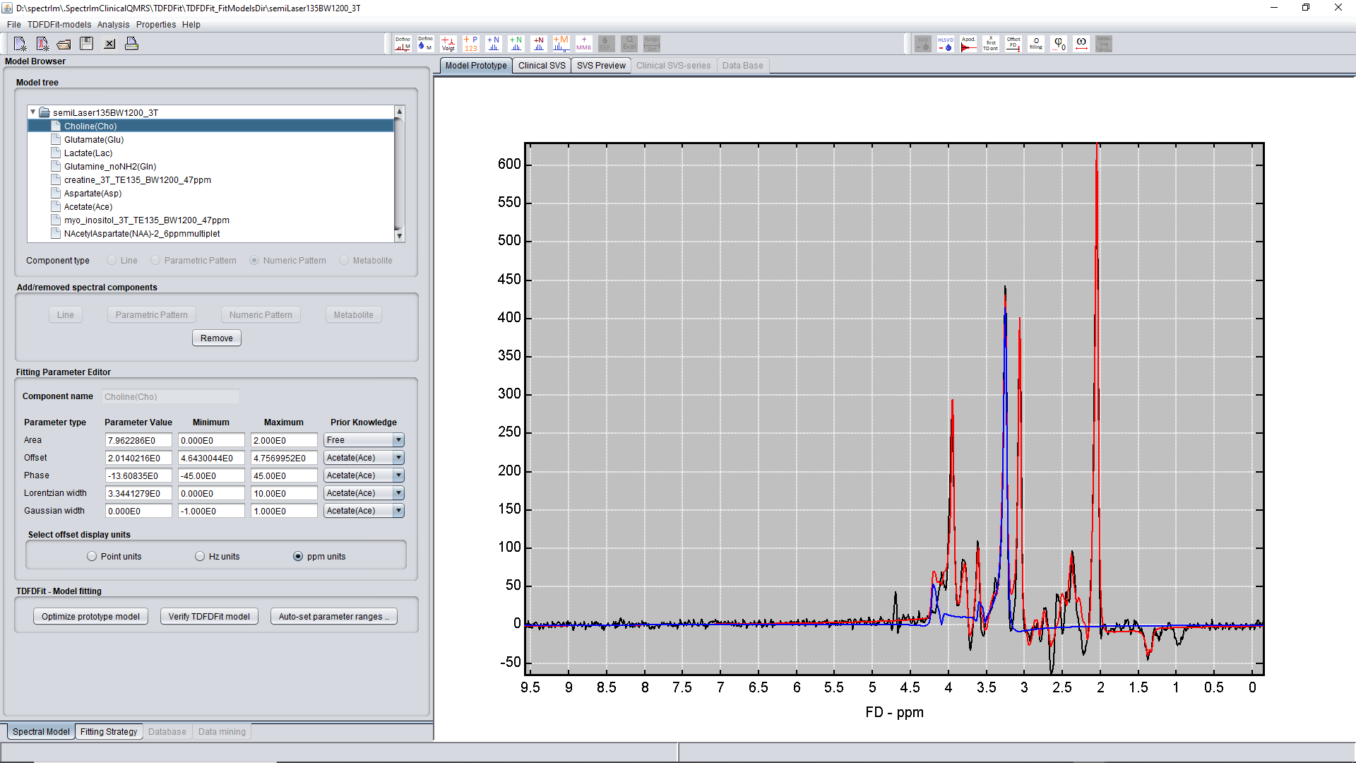Collapse the semiLaser135BW1200_3T tree node
This screenshot has height=763, width=1356.
pos(32,112)
